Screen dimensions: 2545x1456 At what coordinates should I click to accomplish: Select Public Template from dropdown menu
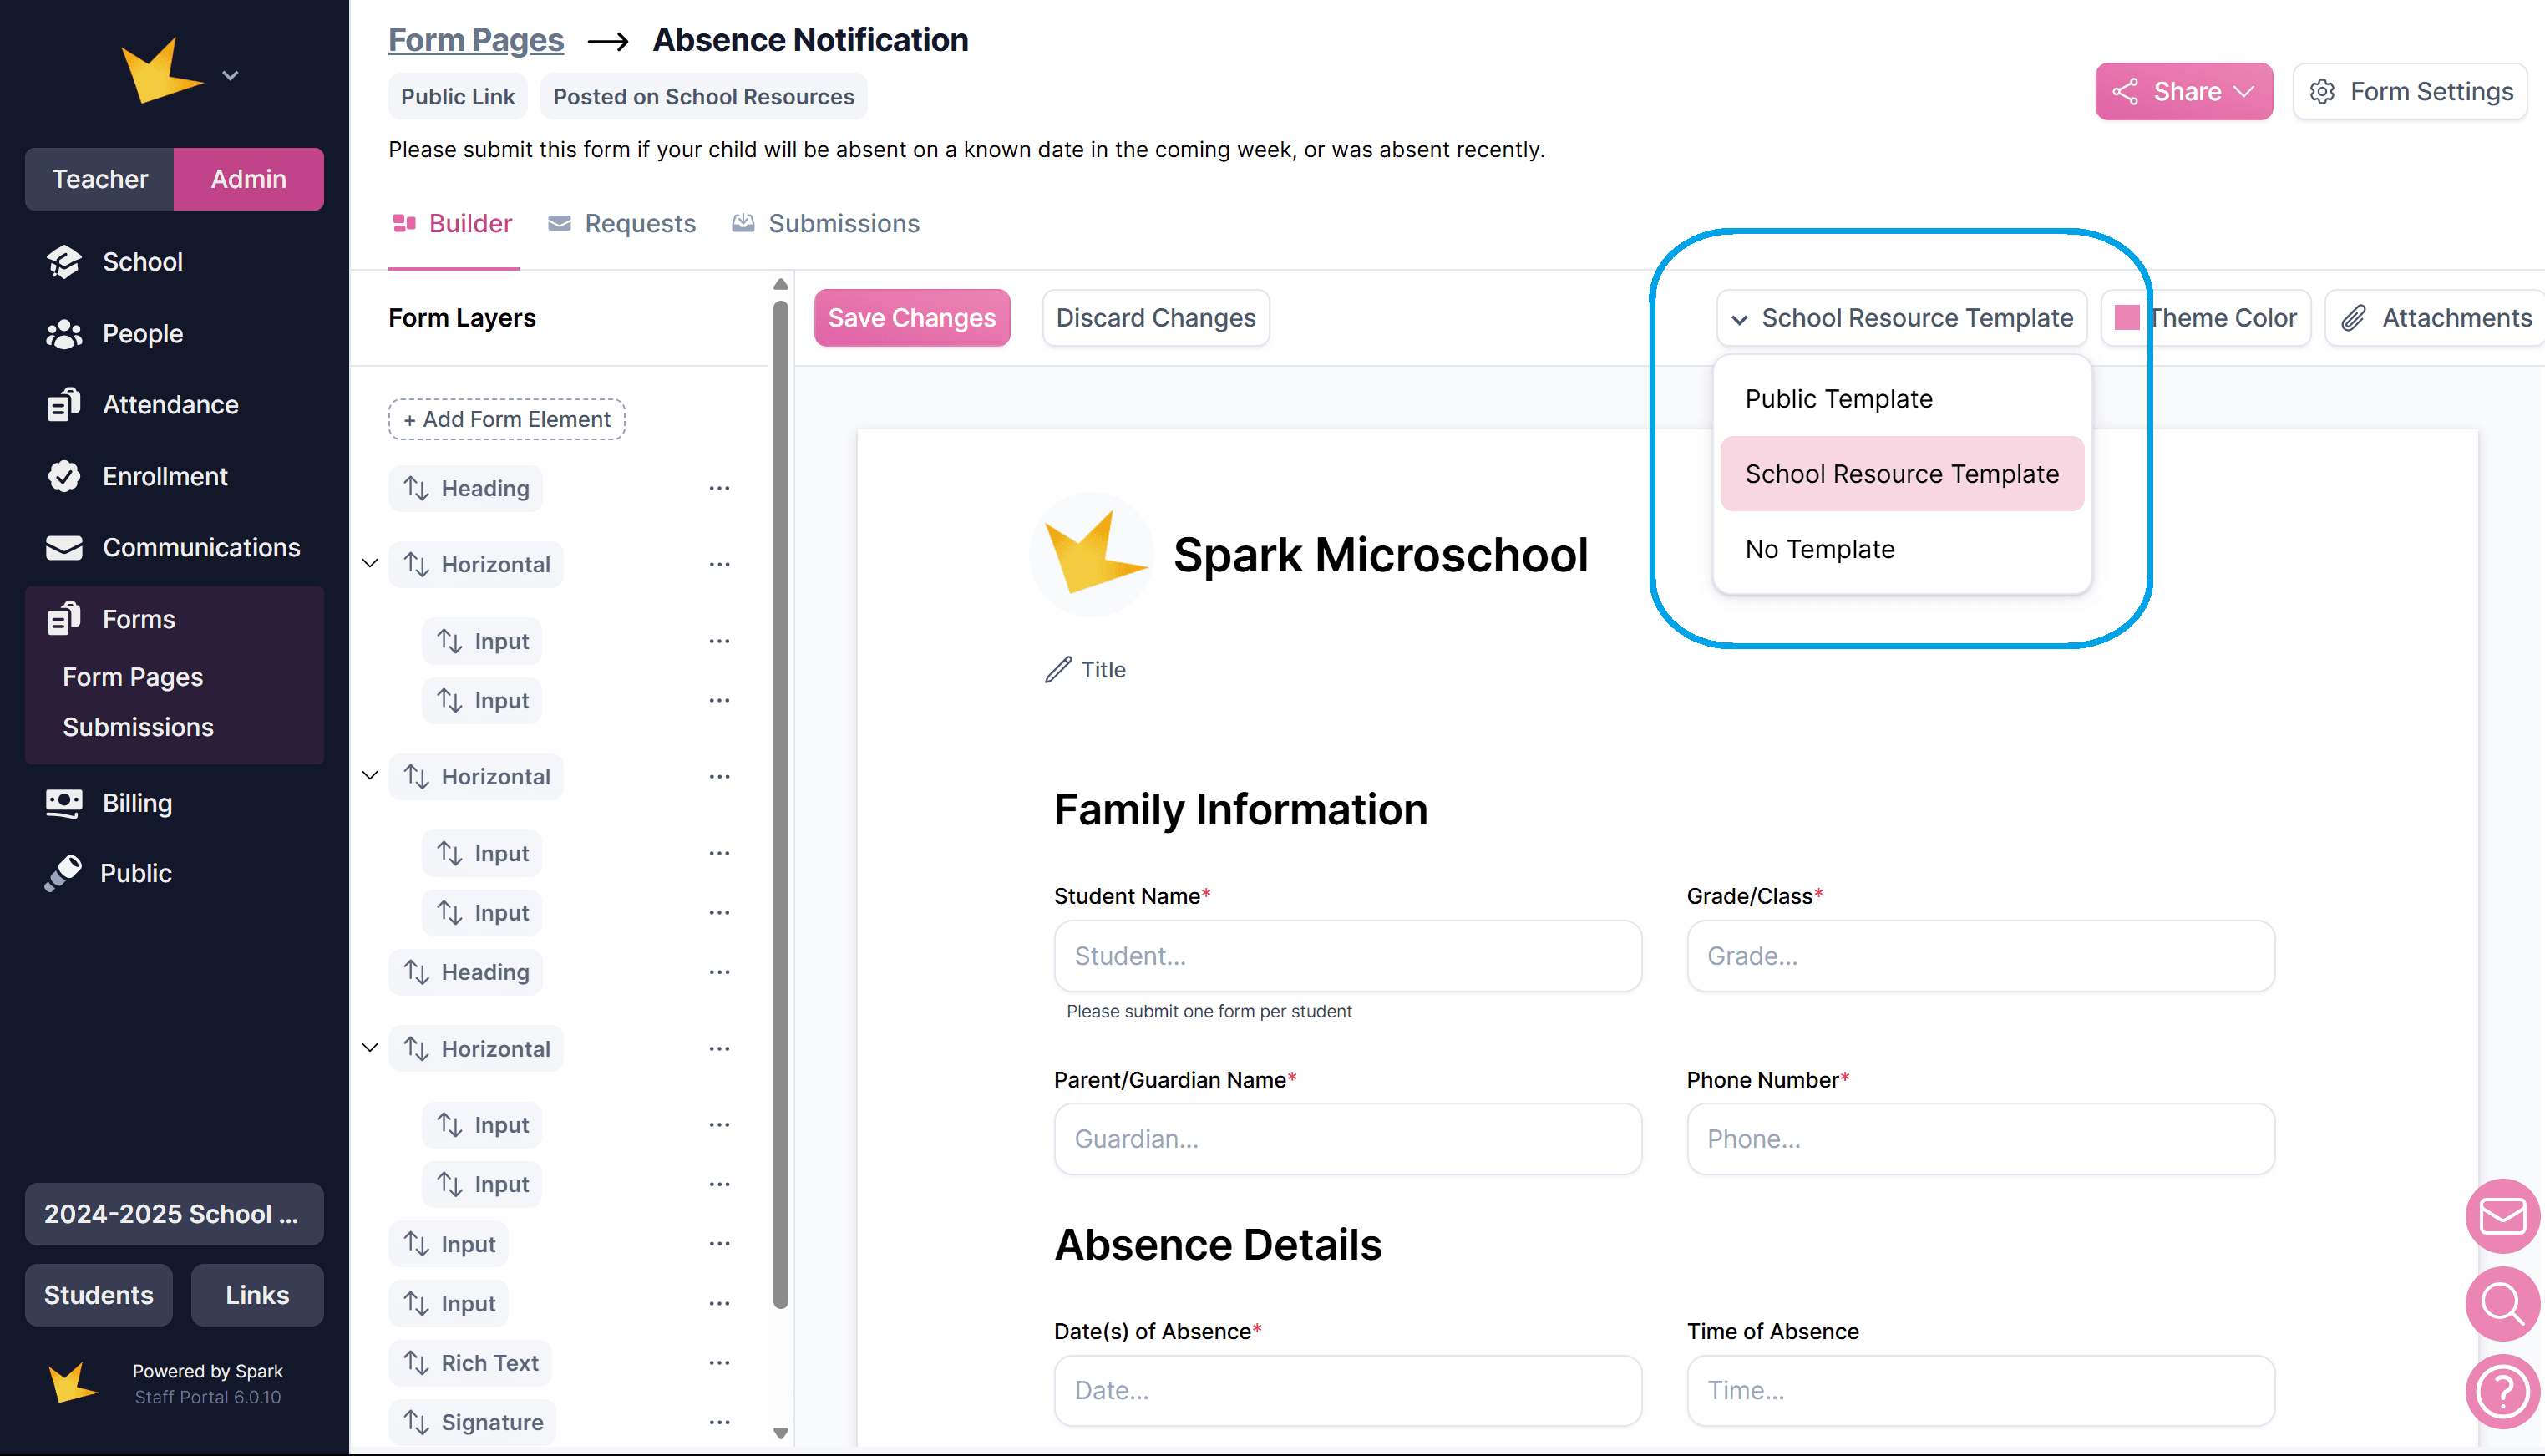click(x=1838, y=398)
